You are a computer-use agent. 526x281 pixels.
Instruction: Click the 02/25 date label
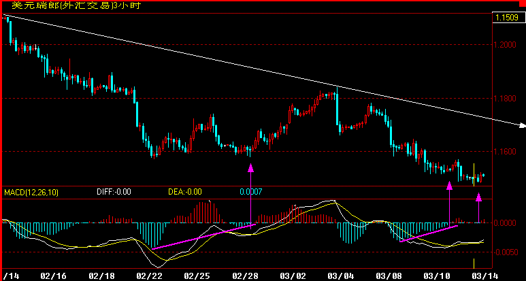point(195,276)
